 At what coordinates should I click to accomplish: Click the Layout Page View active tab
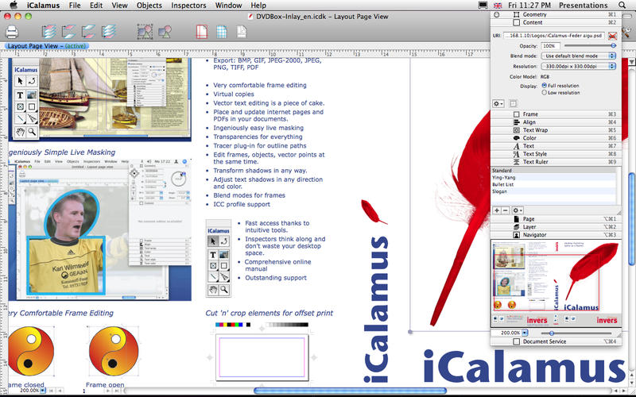47,46
